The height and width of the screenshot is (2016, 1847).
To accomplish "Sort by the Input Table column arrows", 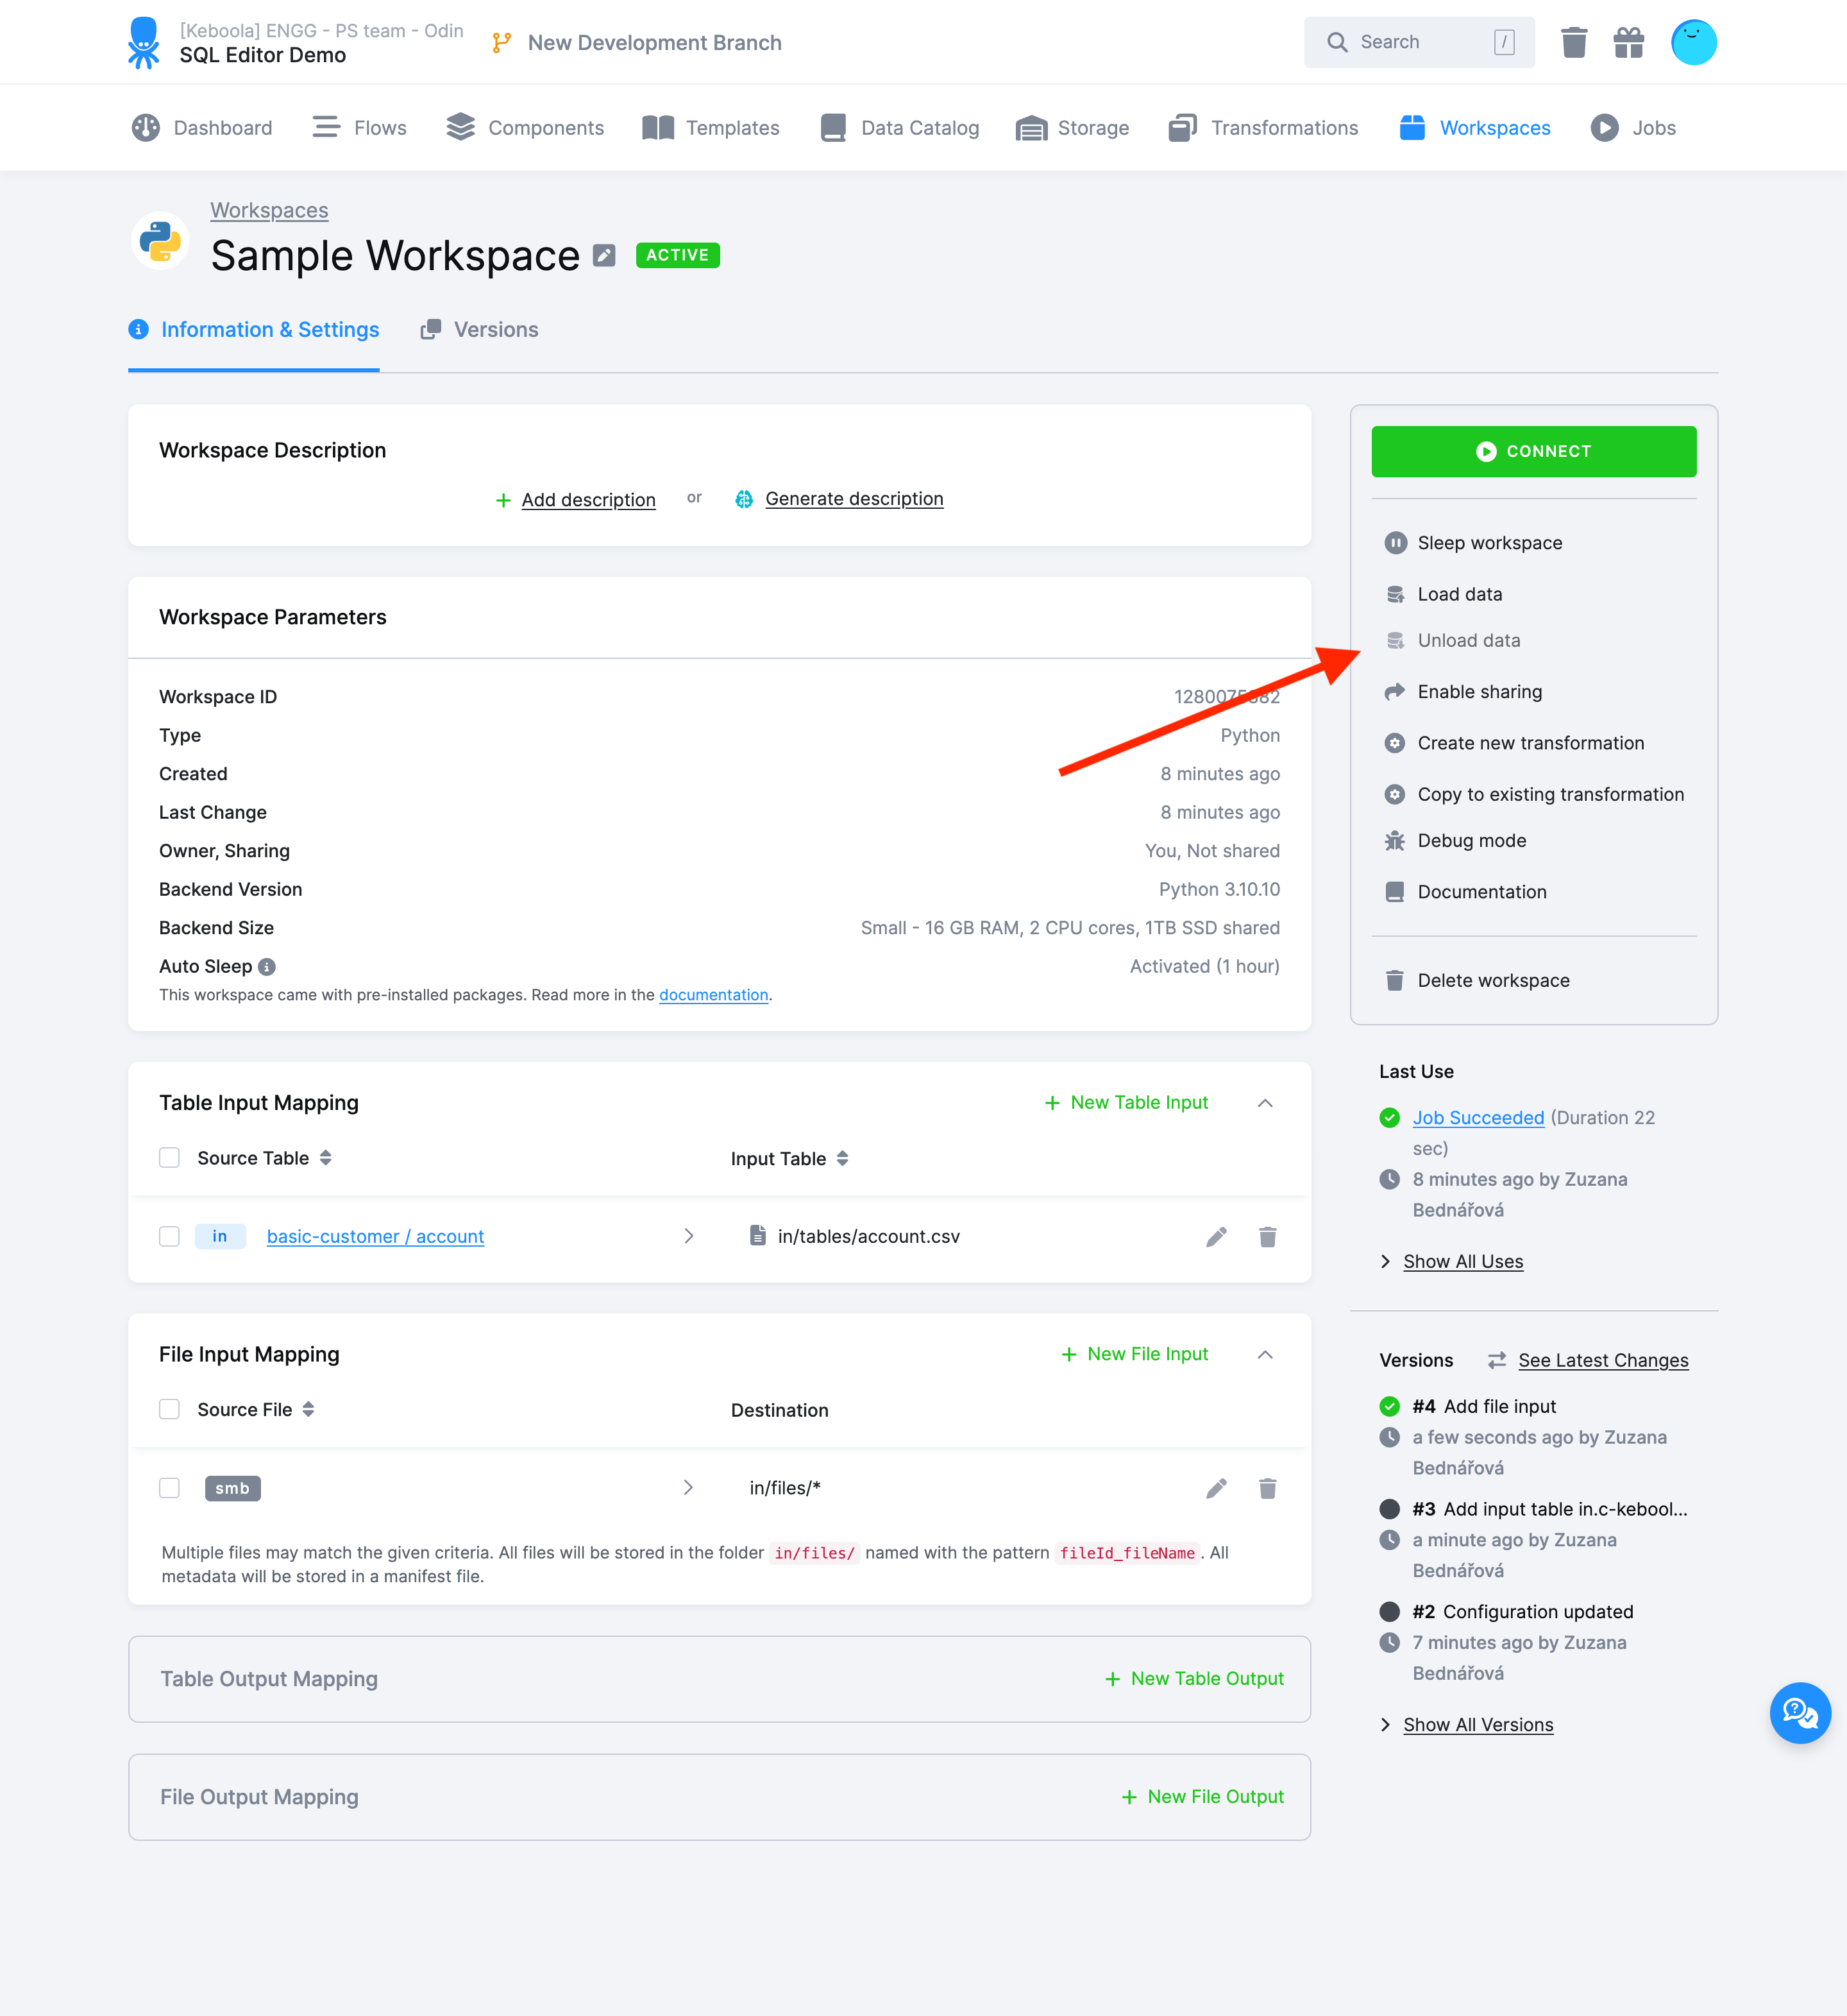I will pos(843,1158).
